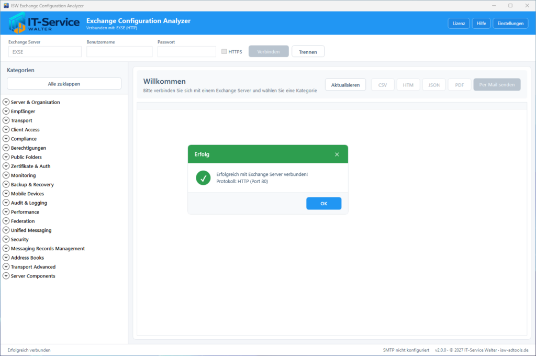Click the version and isw-adtools.de footer text
This screenshot has height=356, width=536.
click(482, 350)
